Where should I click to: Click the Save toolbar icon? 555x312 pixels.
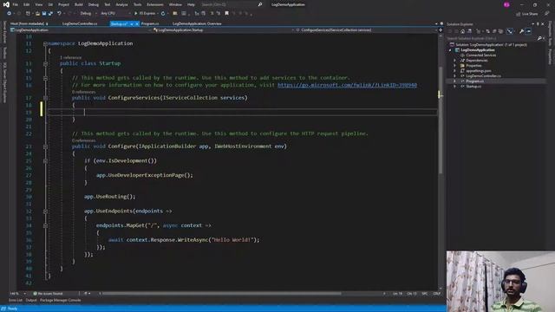point(44,14)
